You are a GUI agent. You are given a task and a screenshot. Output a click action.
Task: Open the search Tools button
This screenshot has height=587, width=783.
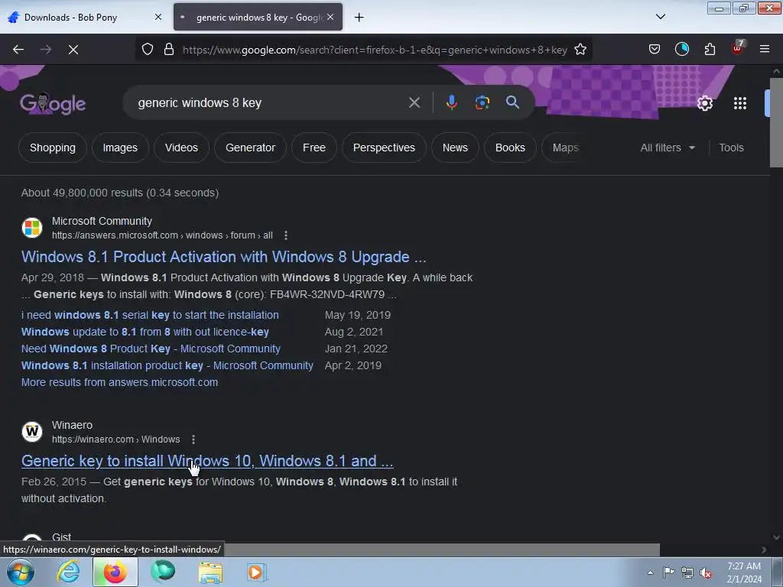click(x=731, y=148)
